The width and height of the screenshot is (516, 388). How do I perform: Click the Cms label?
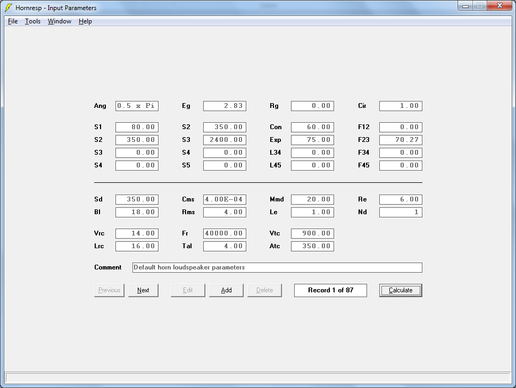(188, 199)
